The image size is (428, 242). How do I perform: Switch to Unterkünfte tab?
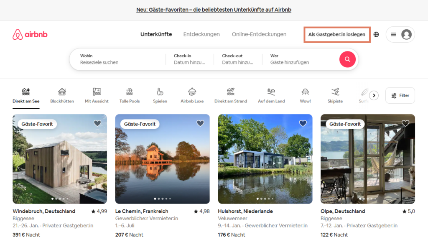tap(156, 34)
